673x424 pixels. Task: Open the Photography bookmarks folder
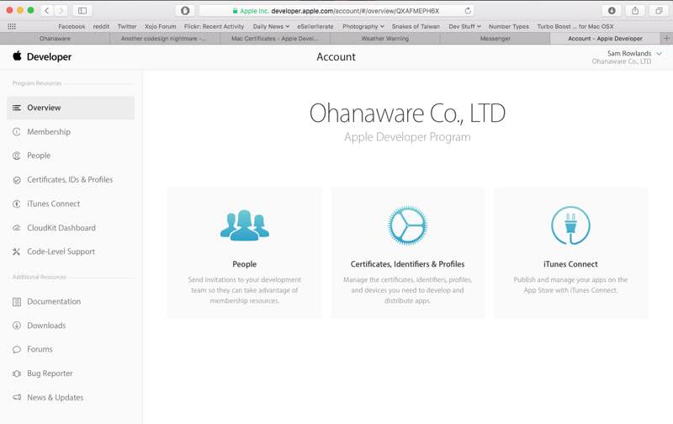[x=363, y=26]
